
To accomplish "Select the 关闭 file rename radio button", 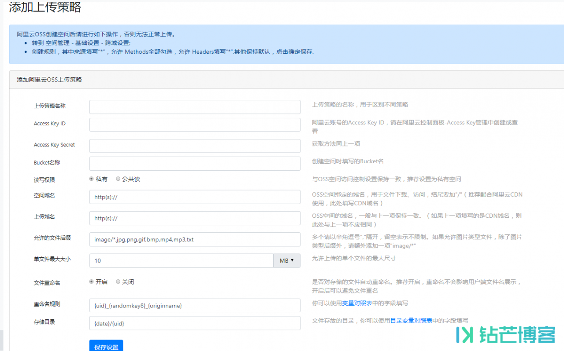I will click(x=118, y=282).
